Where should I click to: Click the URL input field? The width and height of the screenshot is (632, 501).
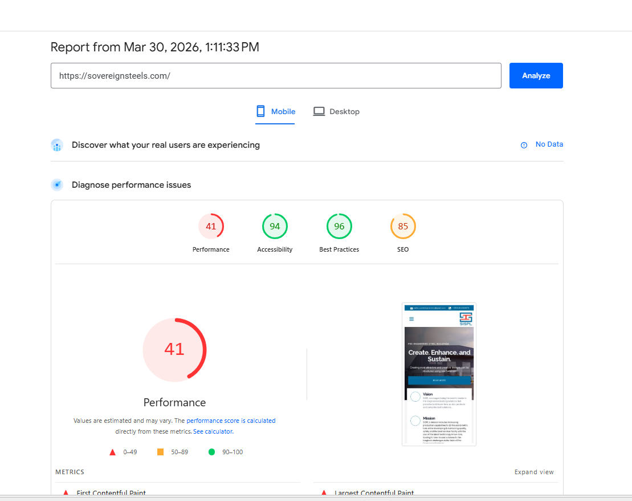tap(276, 75)
